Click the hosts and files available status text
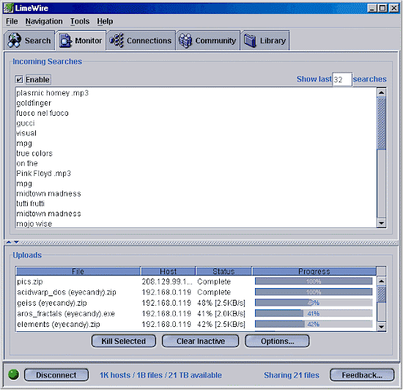The height and width of the screenshot is (390, 403). (x=160, y=375)
